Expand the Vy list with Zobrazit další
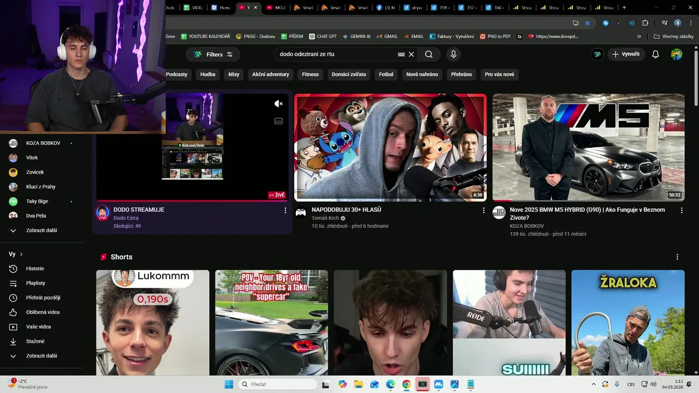The image size is (699, 393). pos(43,356)
